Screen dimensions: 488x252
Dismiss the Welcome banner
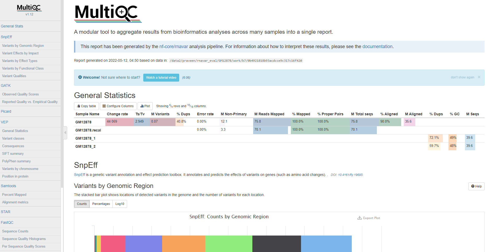tap(479, 77)
